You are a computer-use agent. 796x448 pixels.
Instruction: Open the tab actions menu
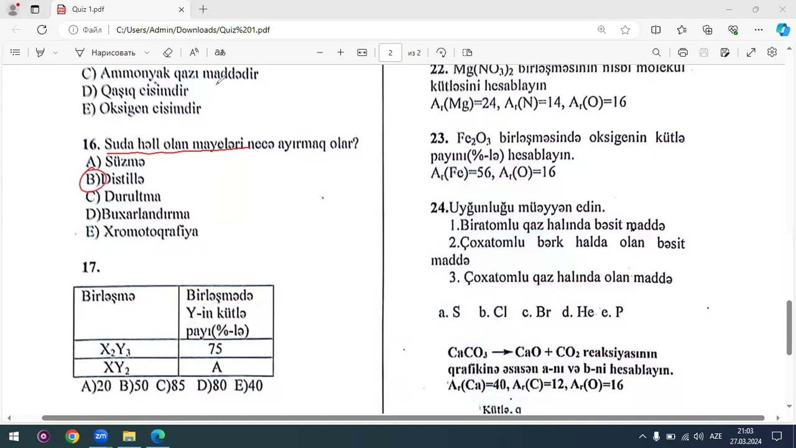(x=35, y=9)
